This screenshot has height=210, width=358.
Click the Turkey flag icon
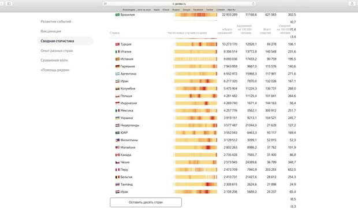point(117,44)
